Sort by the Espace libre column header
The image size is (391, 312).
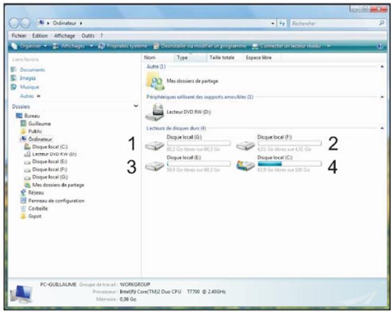pos(262,58)
